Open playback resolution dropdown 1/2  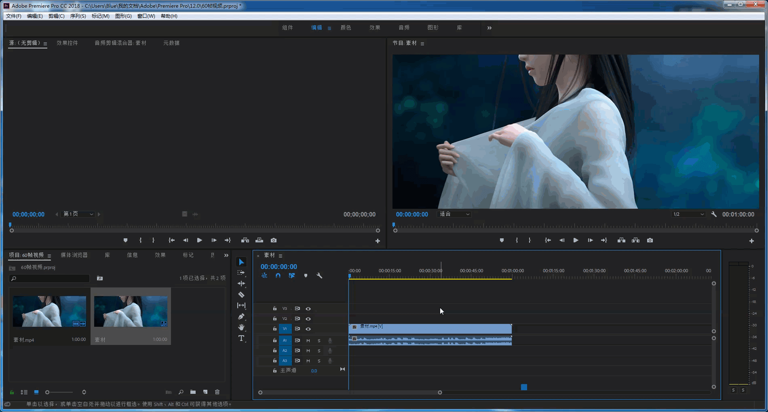pos(688,214)
